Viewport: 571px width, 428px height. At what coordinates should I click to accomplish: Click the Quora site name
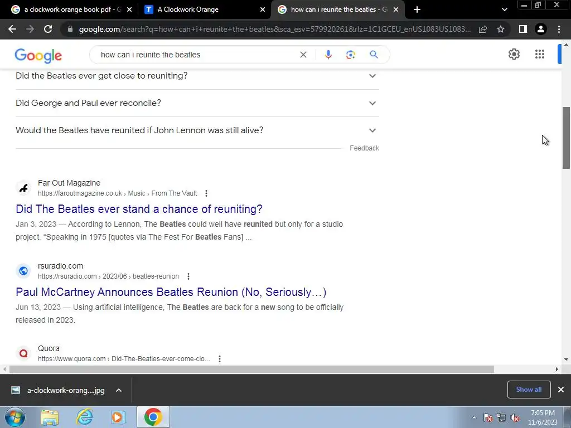point(49,348)
